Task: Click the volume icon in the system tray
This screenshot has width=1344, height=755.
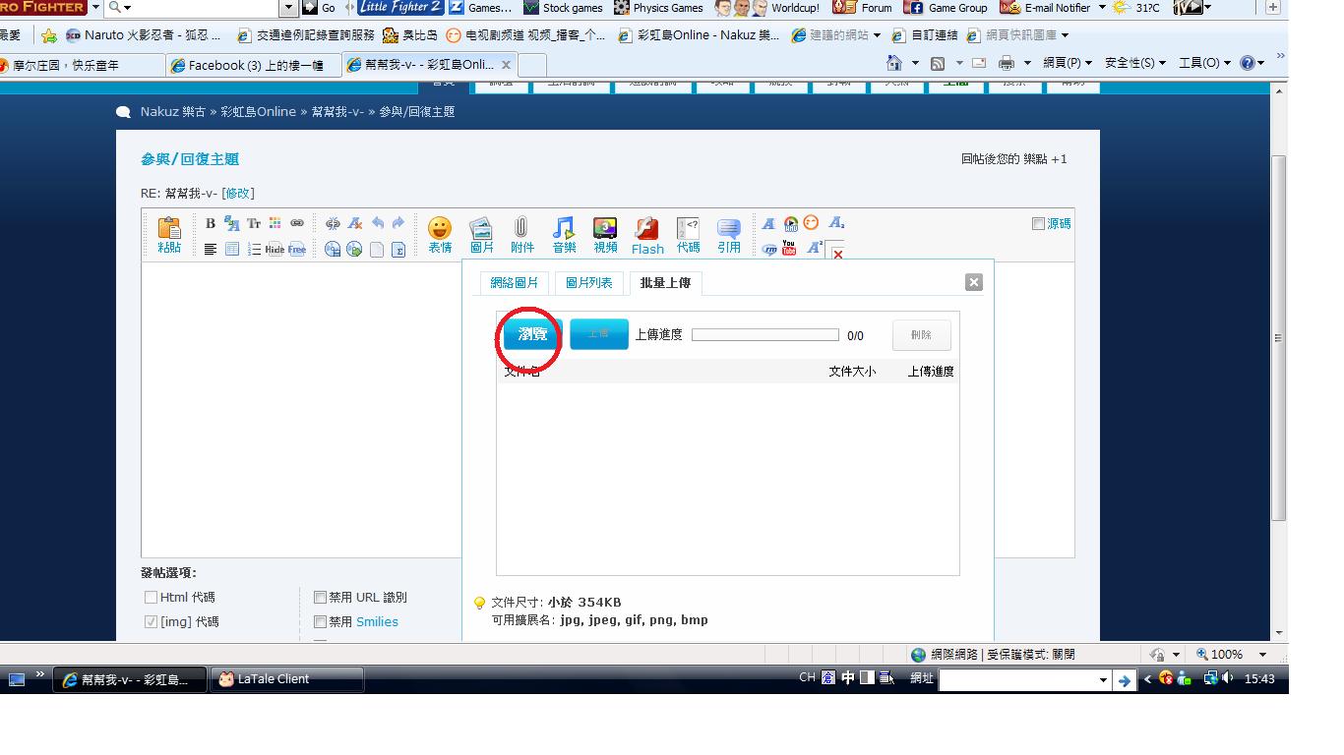Action: coord(1228,678)
